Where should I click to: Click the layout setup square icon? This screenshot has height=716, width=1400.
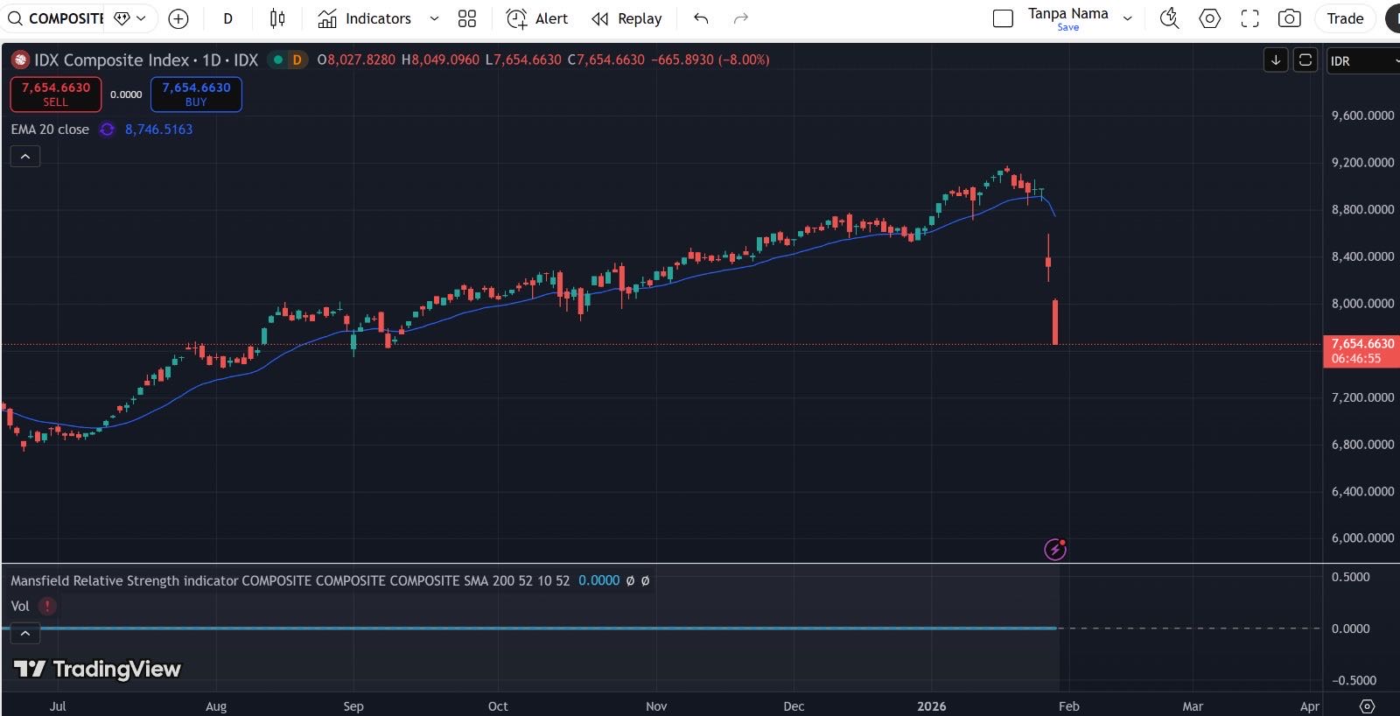coord(1003,18)
